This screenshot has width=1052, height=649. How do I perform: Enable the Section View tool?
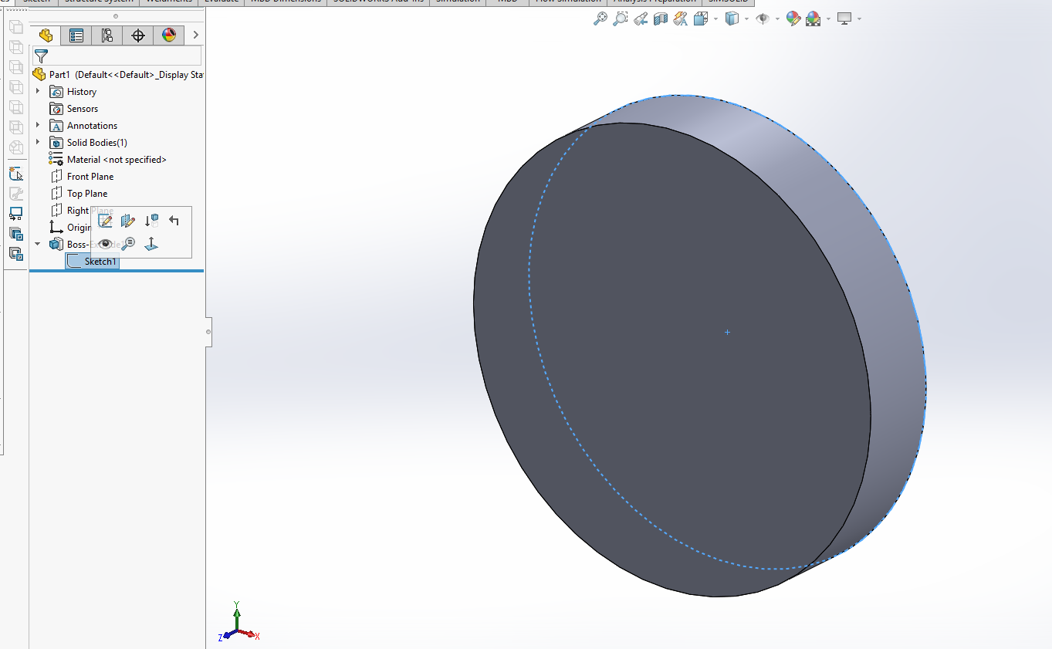(659, 18)
